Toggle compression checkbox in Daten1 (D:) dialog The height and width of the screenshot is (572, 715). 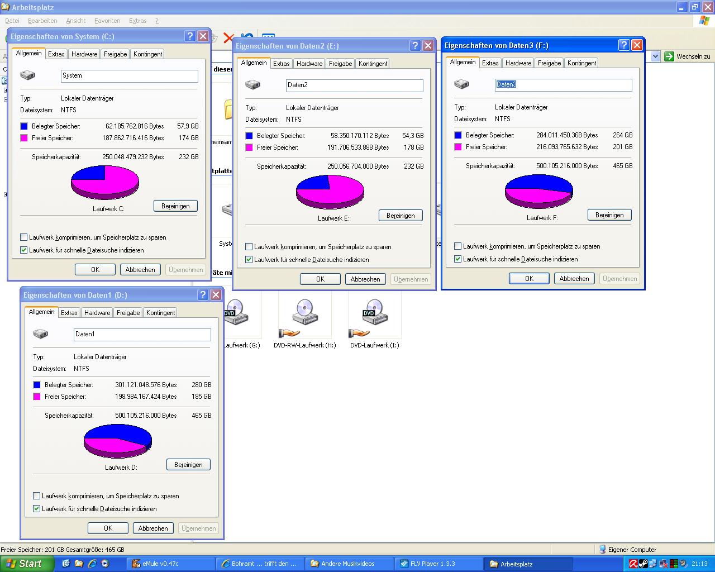coord(37,496)
